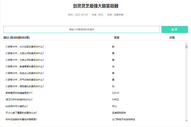Select the question about 阴阳道仙's real name
Screen dimensions: 191x127
(25, 86)
